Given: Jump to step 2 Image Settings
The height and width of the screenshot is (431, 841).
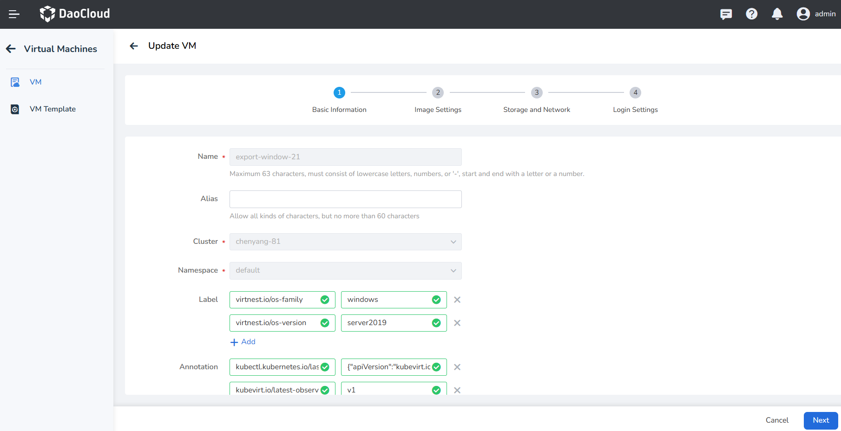Looking at the screenshot, I should [438, 93].
